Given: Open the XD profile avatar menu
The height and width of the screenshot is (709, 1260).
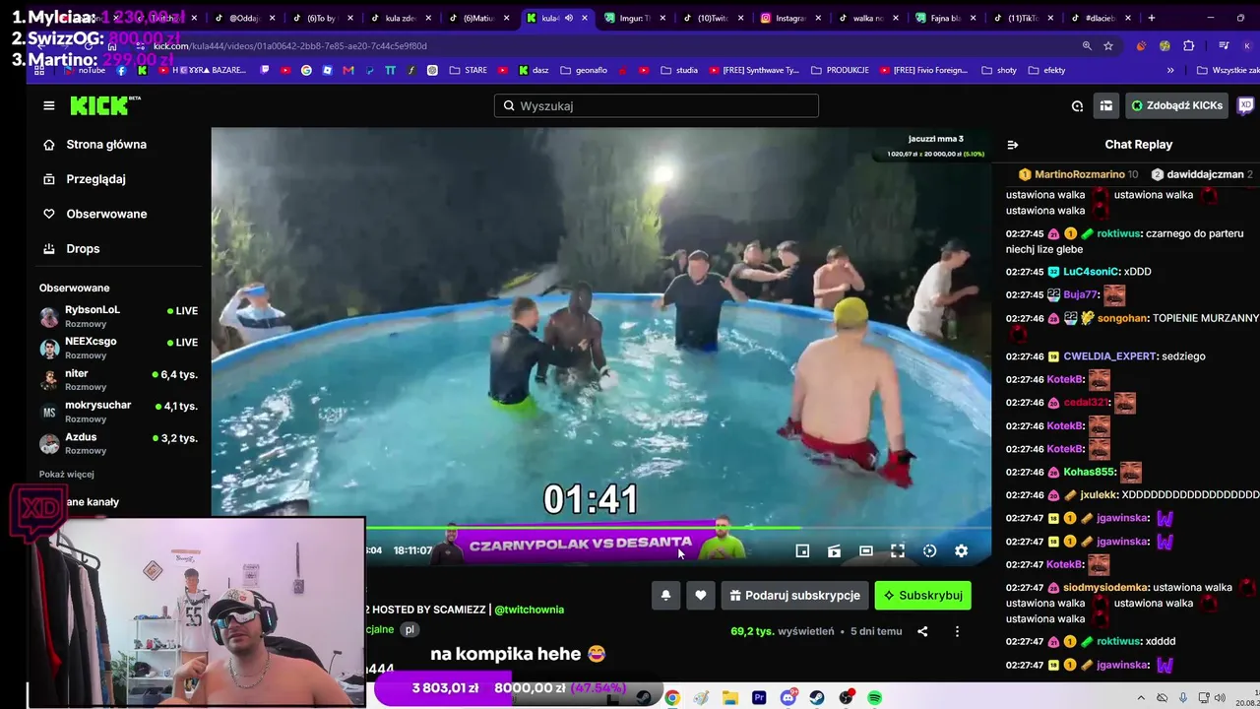Looking at the screenshot, I should 1245,105.
